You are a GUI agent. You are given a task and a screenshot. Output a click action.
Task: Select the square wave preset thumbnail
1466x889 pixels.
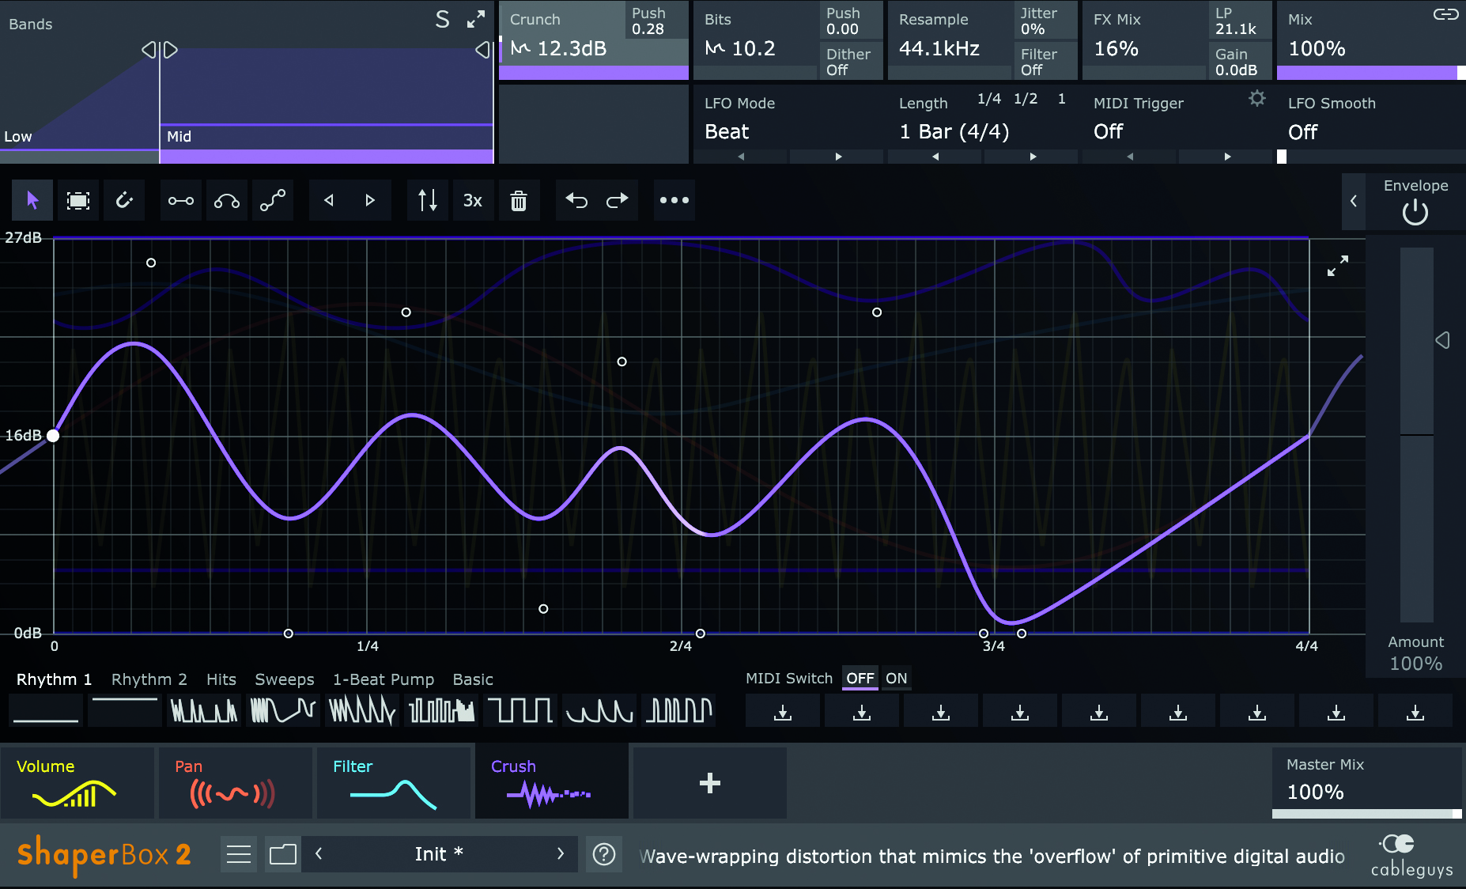520,710
